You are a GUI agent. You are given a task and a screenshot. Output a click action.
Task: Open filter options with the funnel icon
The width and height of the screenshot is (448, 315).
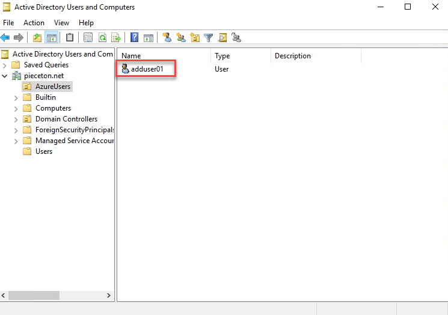[209, 37]
